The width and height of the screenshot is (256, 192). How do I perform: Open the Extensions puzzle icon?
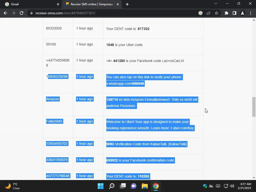tap(226, 13)
